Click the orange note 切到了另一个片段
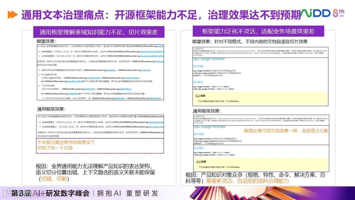Viewport: 355px width, 200px height. point(55,148)
